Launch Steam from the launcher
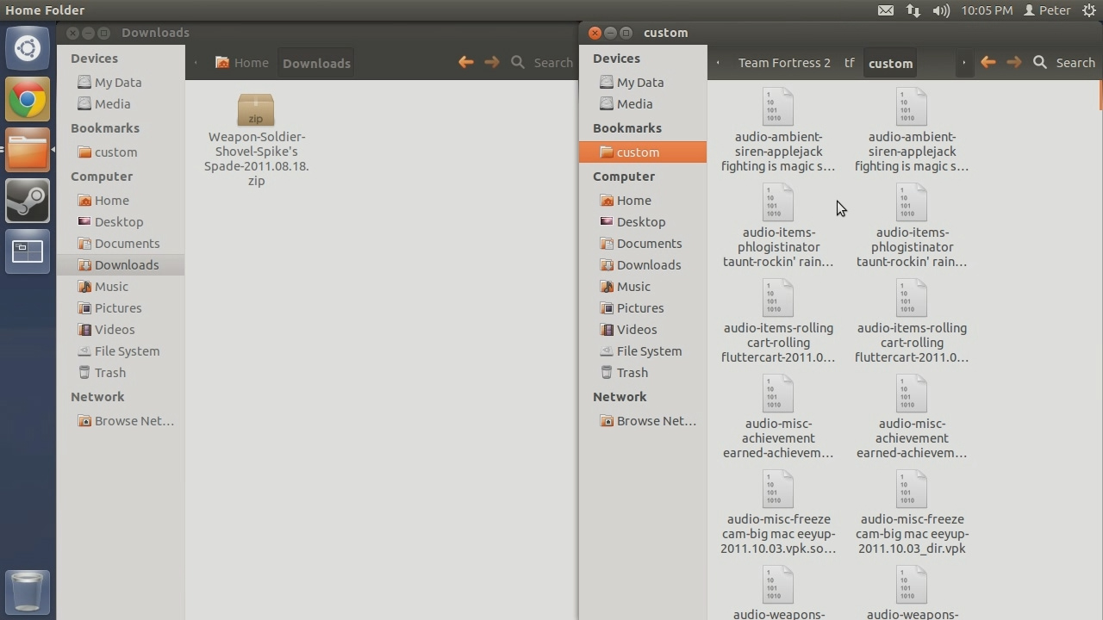Screen dimensions: 1103x620 pyautogui.click(x=28, y=201)
